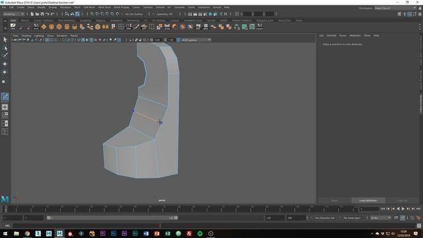Open the 24 fps frame rate dropdown
The height and width of the screenshot is (238, 423).
(x=381, y=218)
